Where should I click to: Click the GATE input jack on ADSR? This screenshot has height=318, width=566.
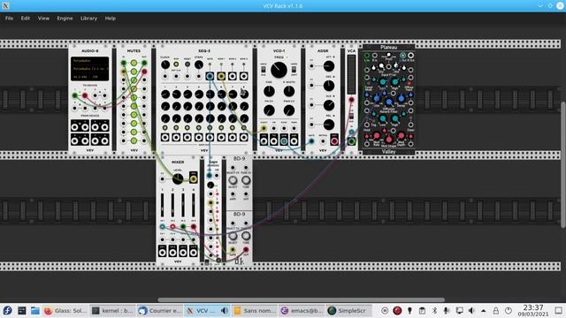[311, 141]
